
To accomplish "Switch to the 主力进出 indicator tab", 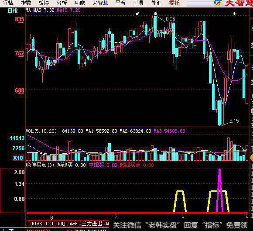I will 92,224.
